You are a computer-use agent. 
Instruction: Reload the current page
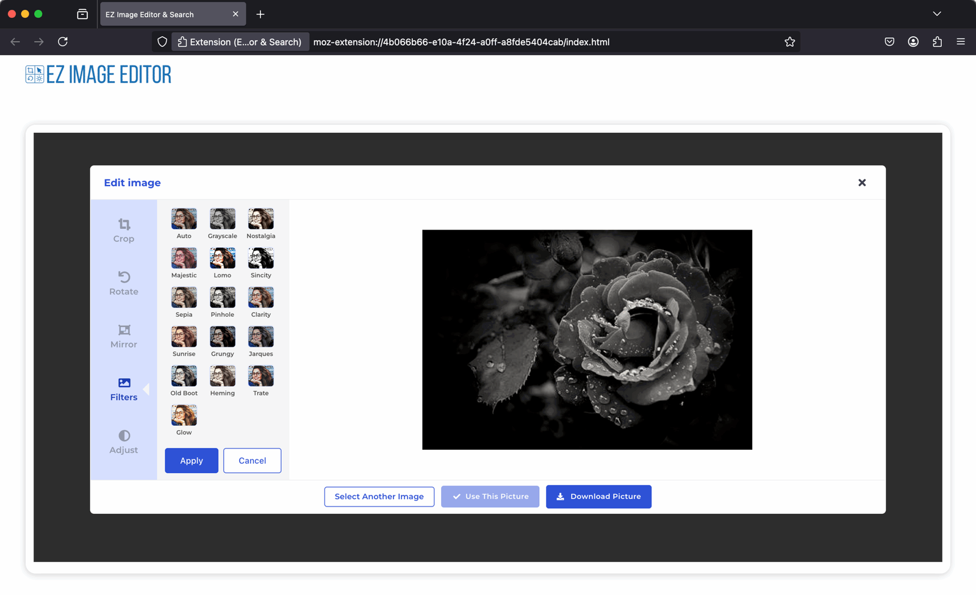pyautogui.click(x=63, y=42)
